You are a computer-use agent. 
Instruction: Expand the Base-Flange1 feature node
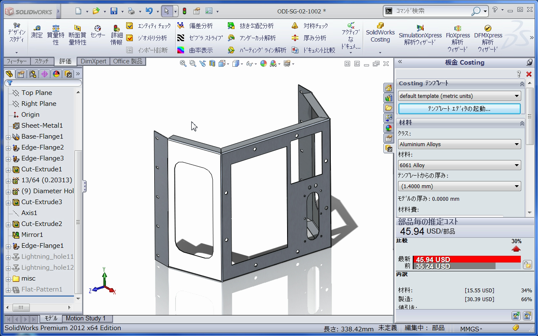click(x=8, y=137)
